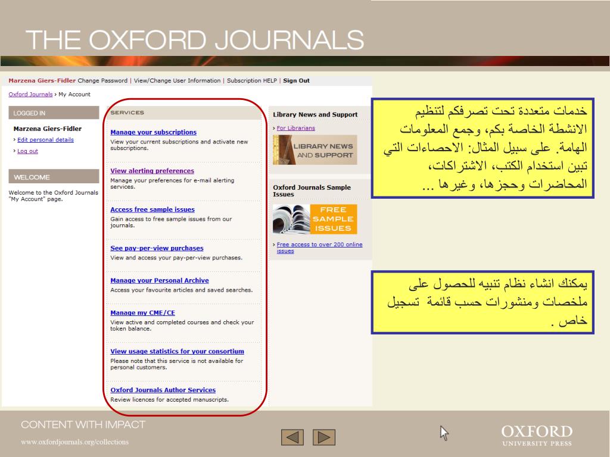Open Manage your subscriptions link
Image resolution: width=610 pixels, height=457 pixels.
(x=153, y=132)
